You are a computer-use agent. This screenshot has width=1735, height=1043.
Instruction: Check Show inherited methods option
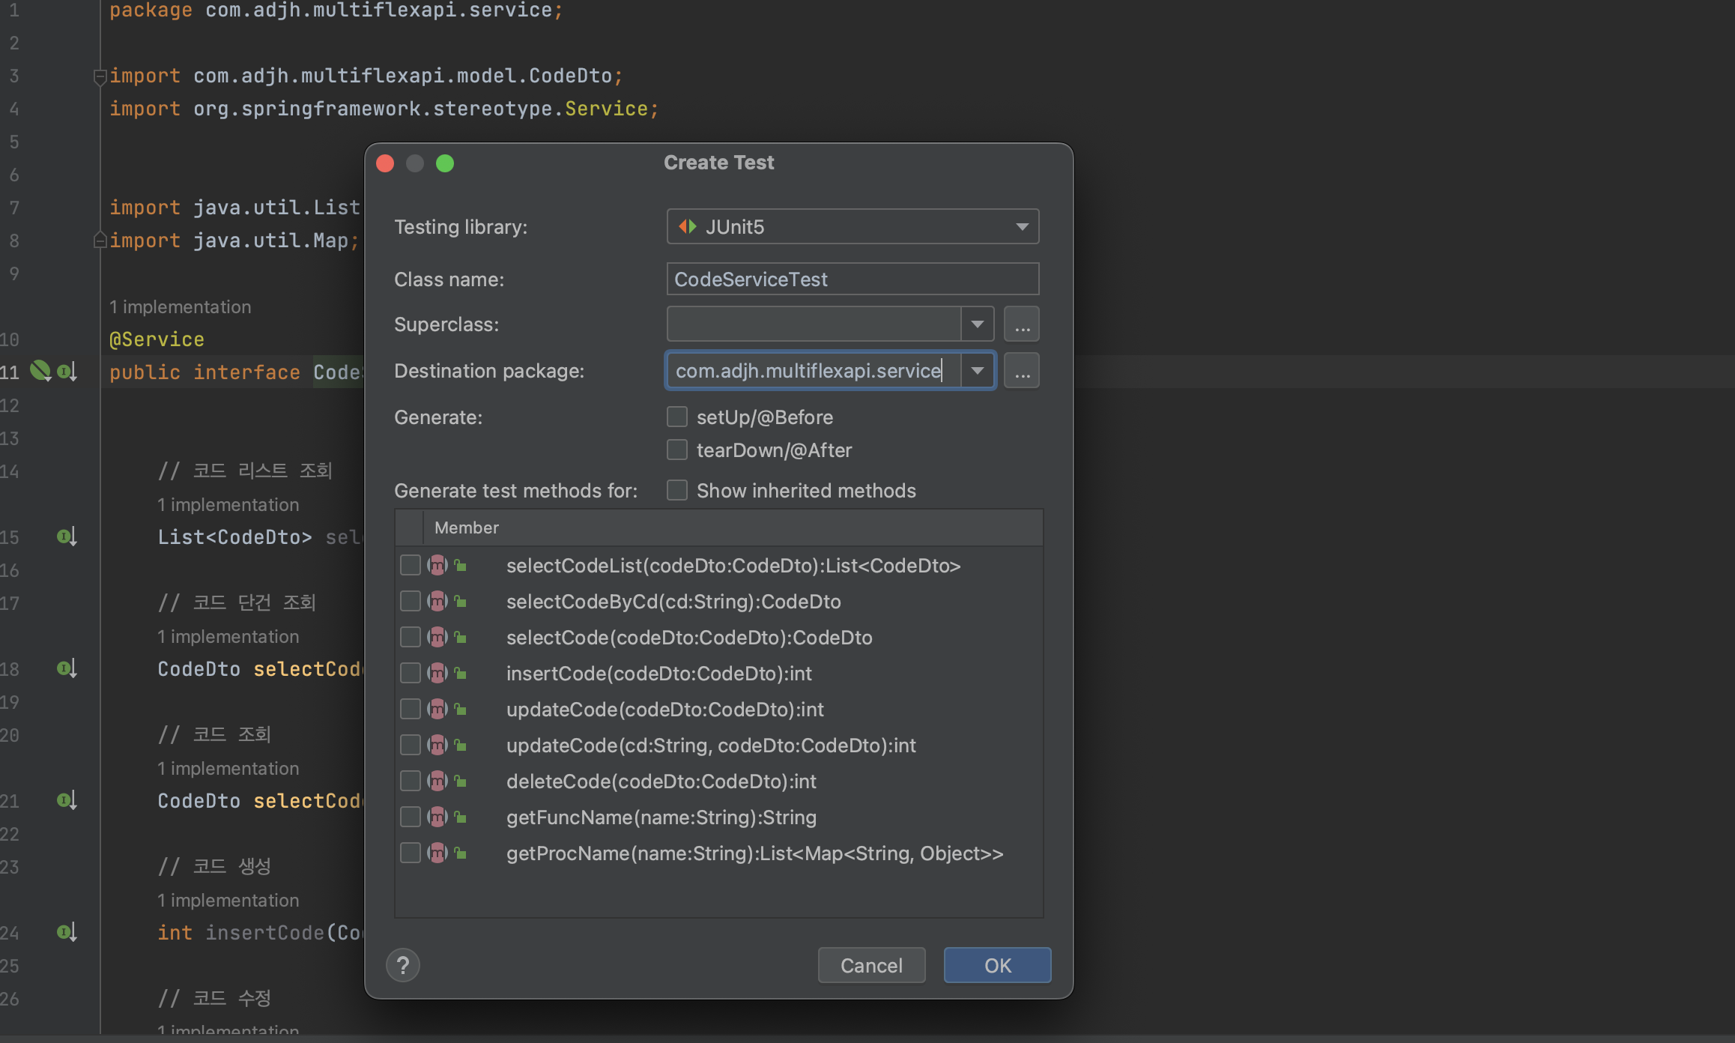(x=677, y=490)
